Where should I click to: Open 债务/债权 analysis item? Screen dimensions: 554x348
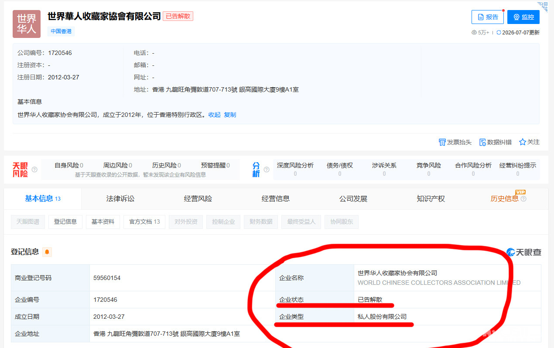(340, 169)
